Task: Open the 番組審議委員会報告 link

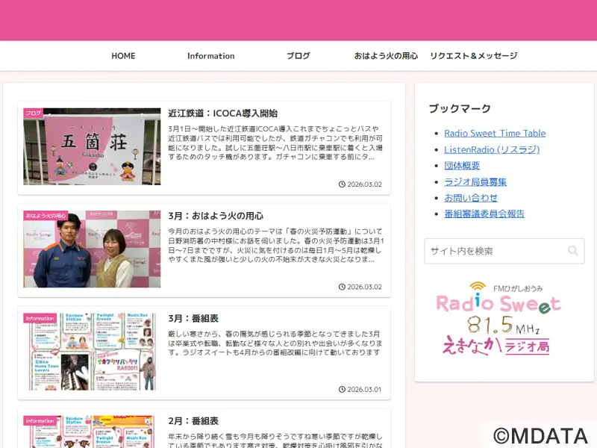Action: click(484, 214)
